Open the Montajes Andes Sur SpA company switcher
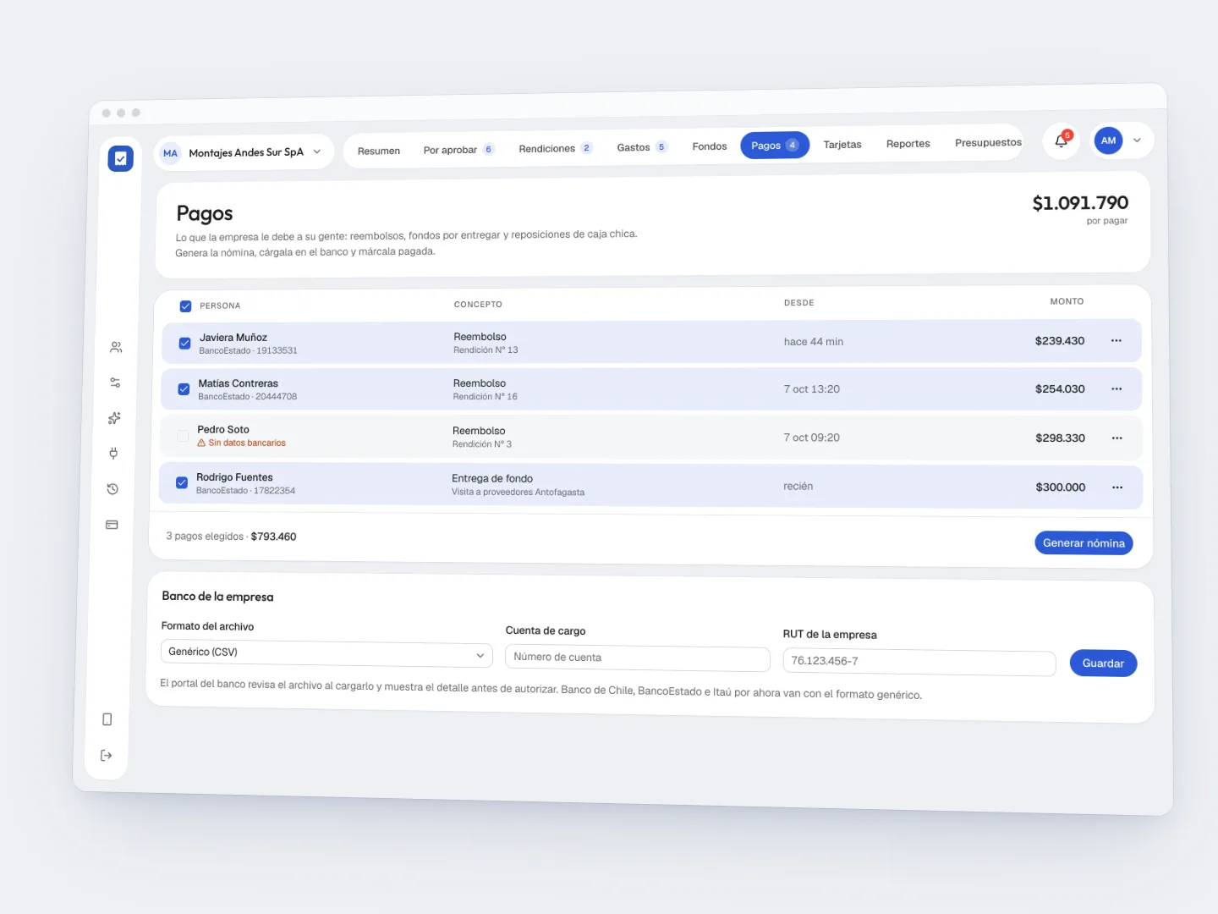Screen dimensions: 1218x914 (x=244, y=152)
